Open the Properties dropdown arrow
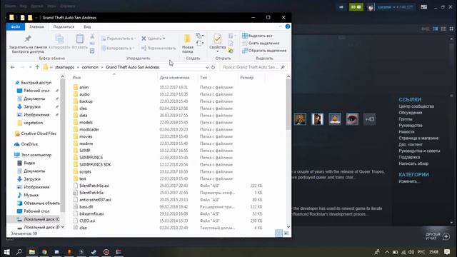 point(217,51)
